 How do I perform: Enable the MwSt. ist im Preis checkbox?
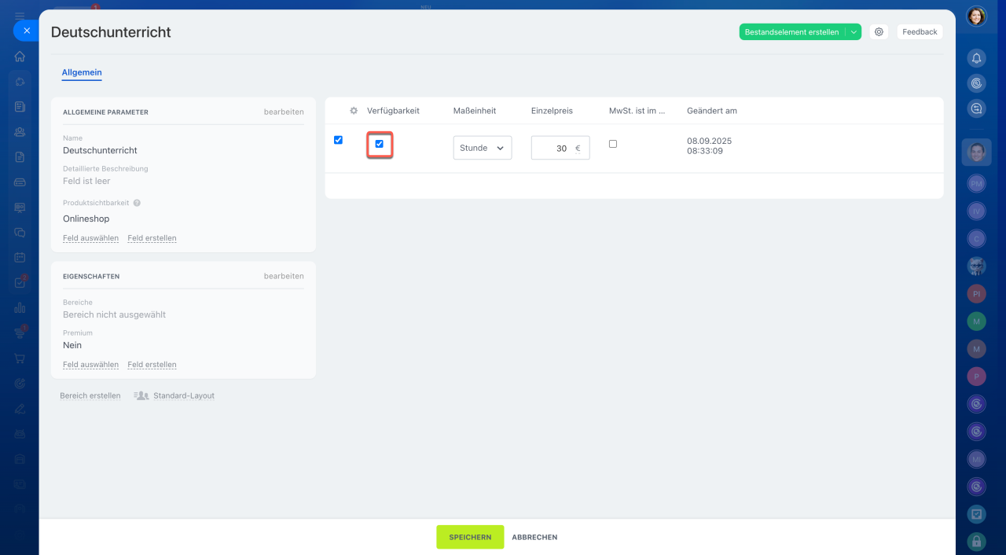click(x=613, y=144)
